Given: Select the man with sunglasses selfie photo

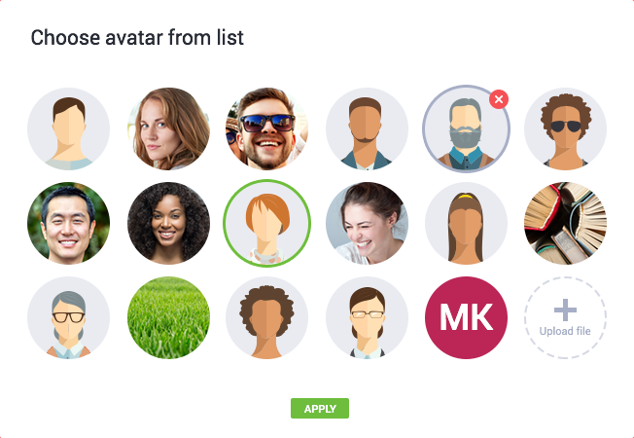Looking at the screenshot, I should [266, 128].
